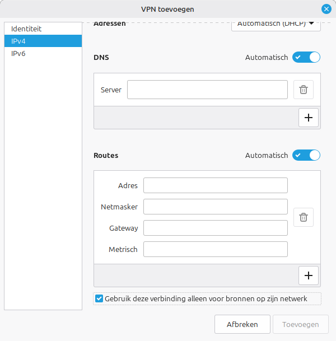
Task: Toggle the DNS Automatisch switch
Action: [306, 57]
